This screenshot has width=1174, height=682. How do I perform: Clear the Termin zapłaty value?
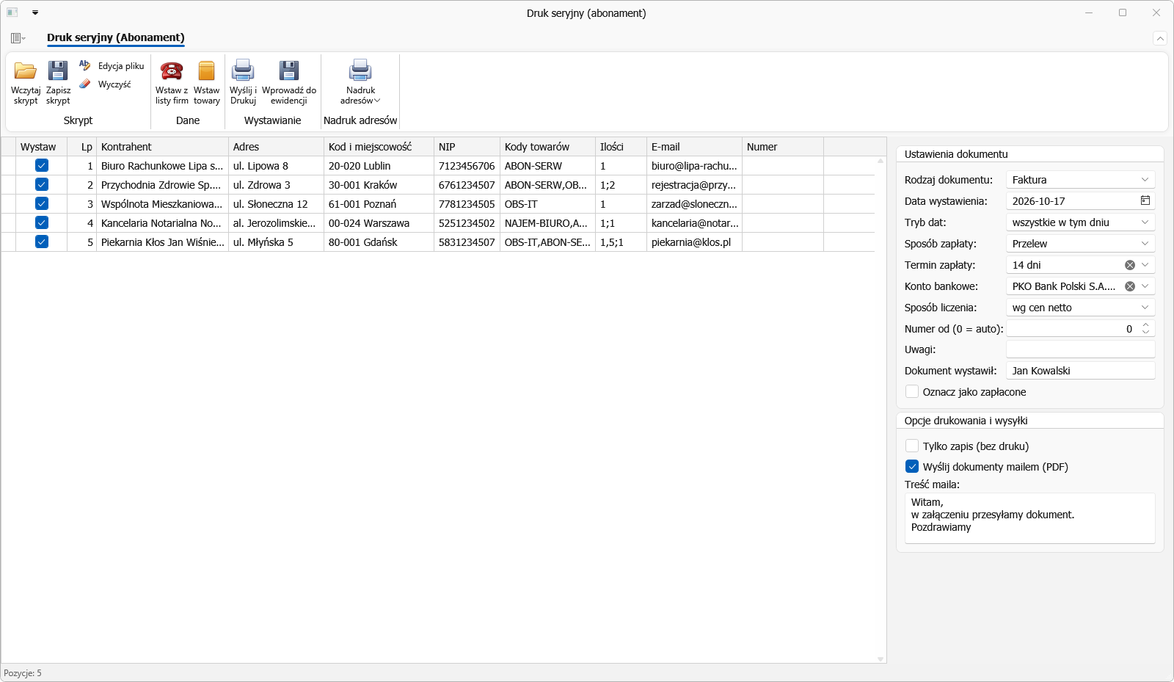pyautogui.click(x=1130, y=265)
